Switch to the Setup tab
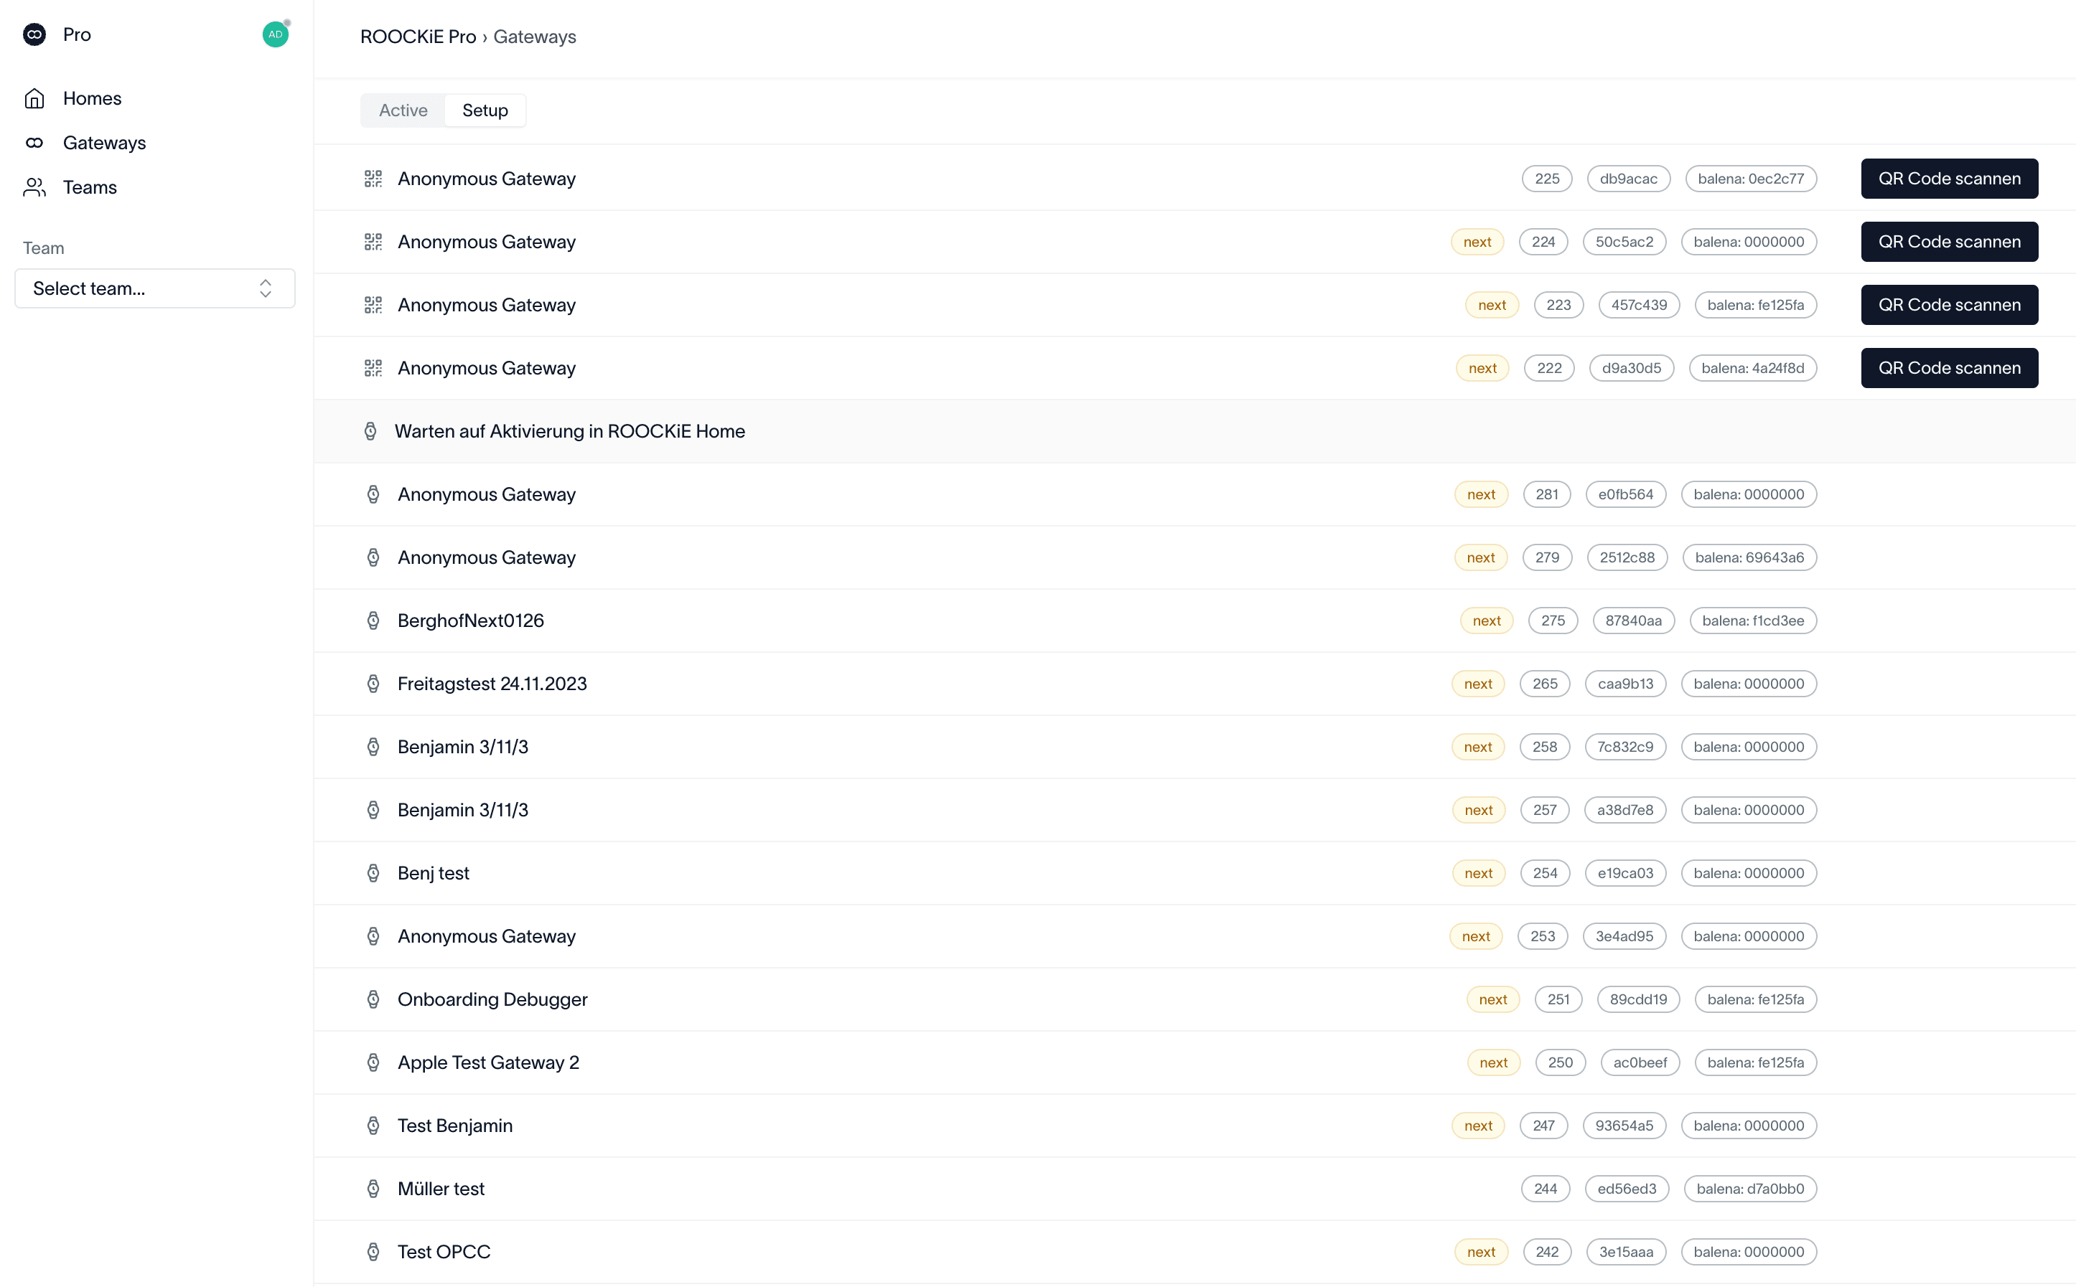The height and width of the screenshot is (1287, 2076). [485, 110]
